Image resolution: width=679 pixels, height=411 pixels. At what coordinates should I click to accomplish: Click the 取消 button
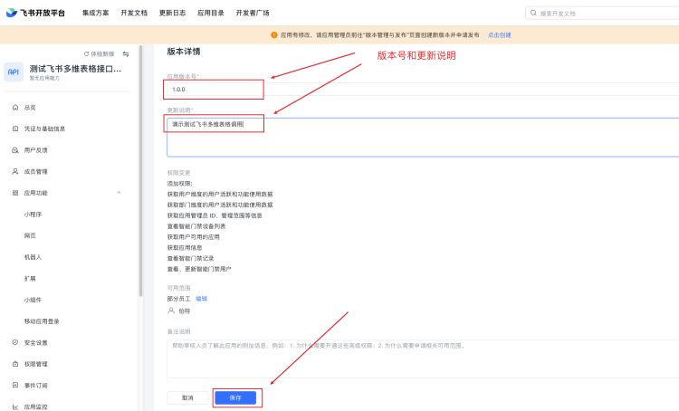(x=187, y=397)
